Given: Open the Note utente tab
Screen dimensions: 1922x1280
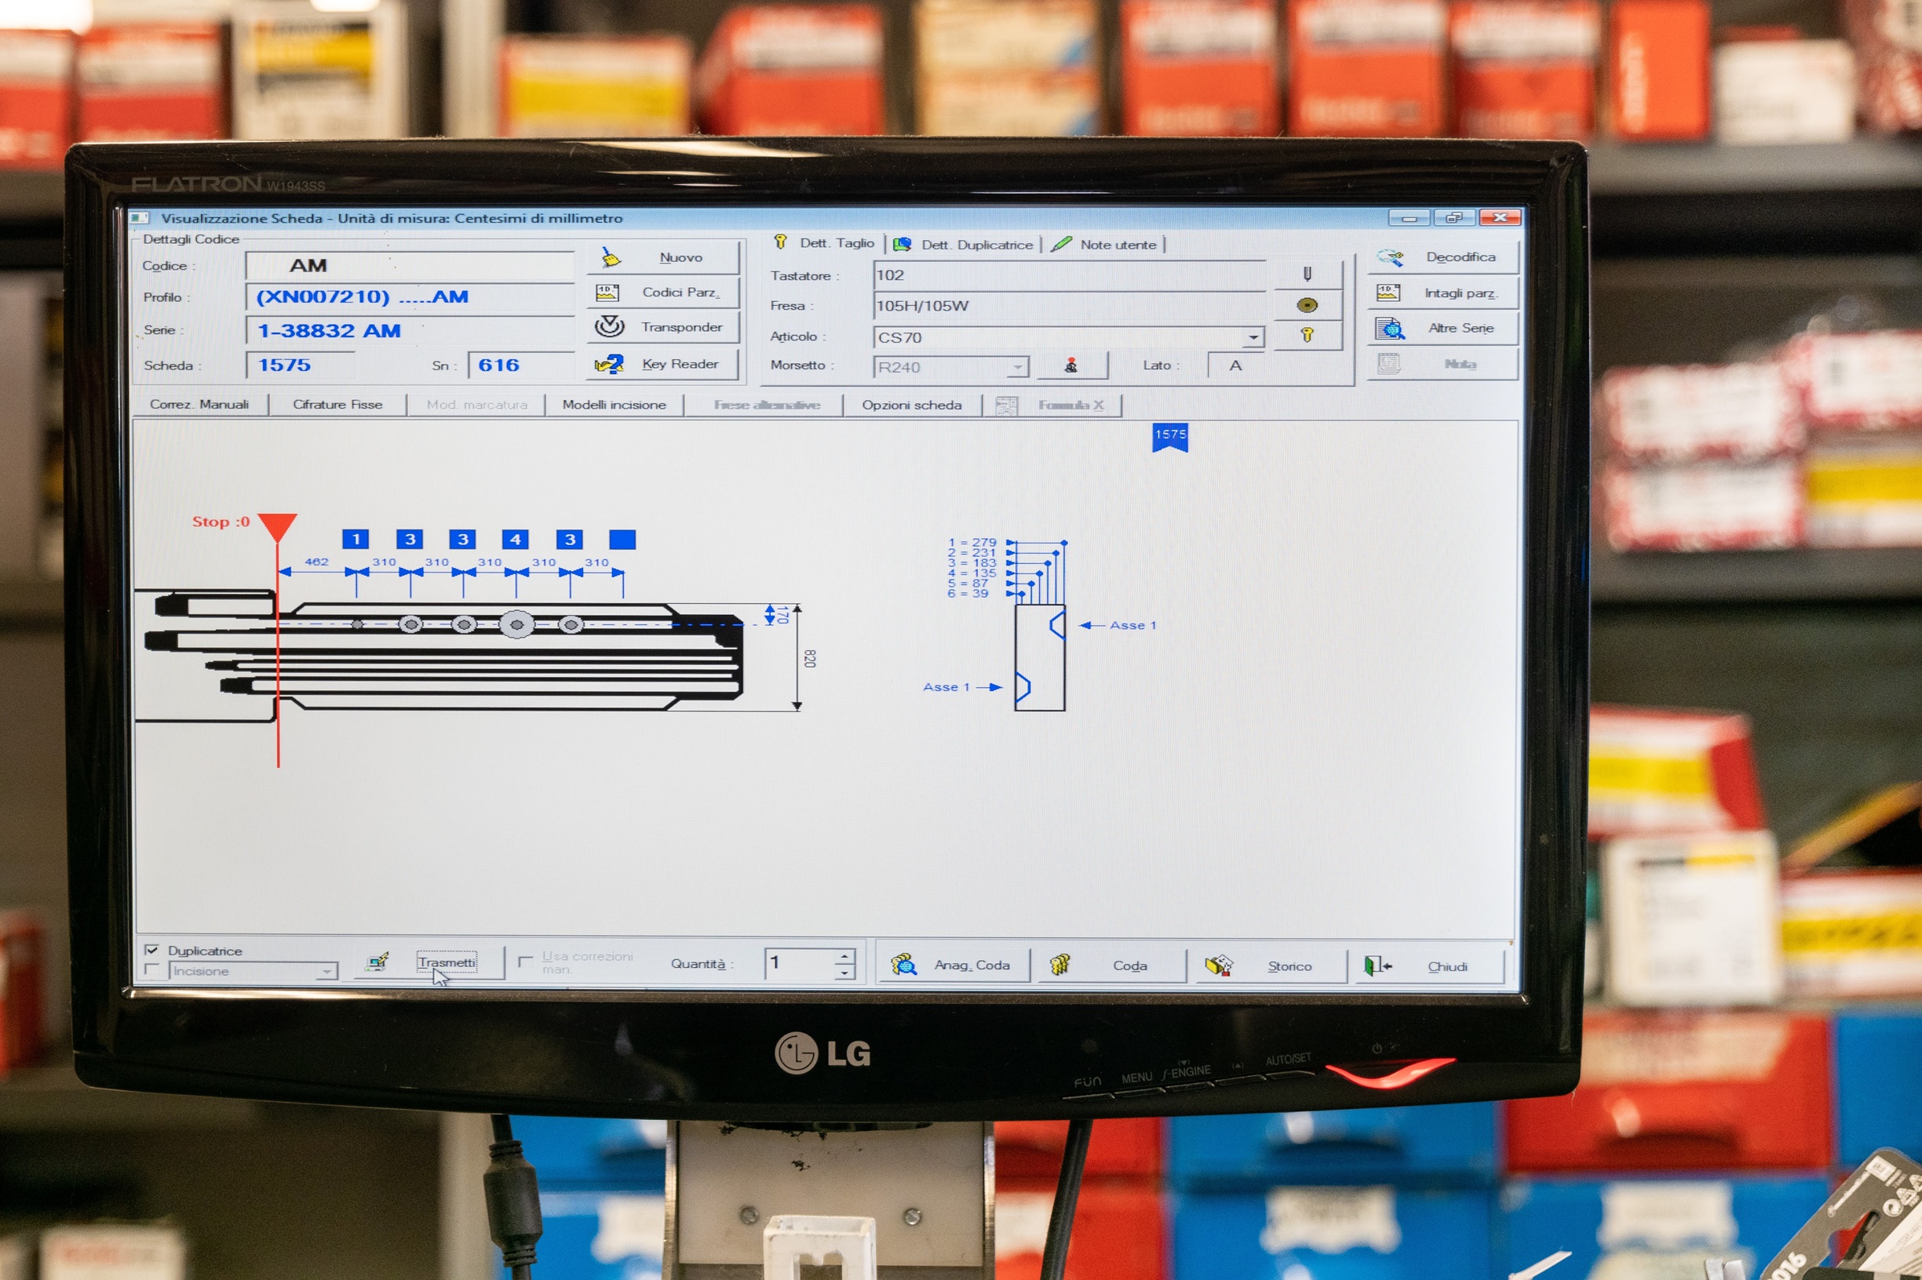Looking at the screenshot, I should point(1105,245).
